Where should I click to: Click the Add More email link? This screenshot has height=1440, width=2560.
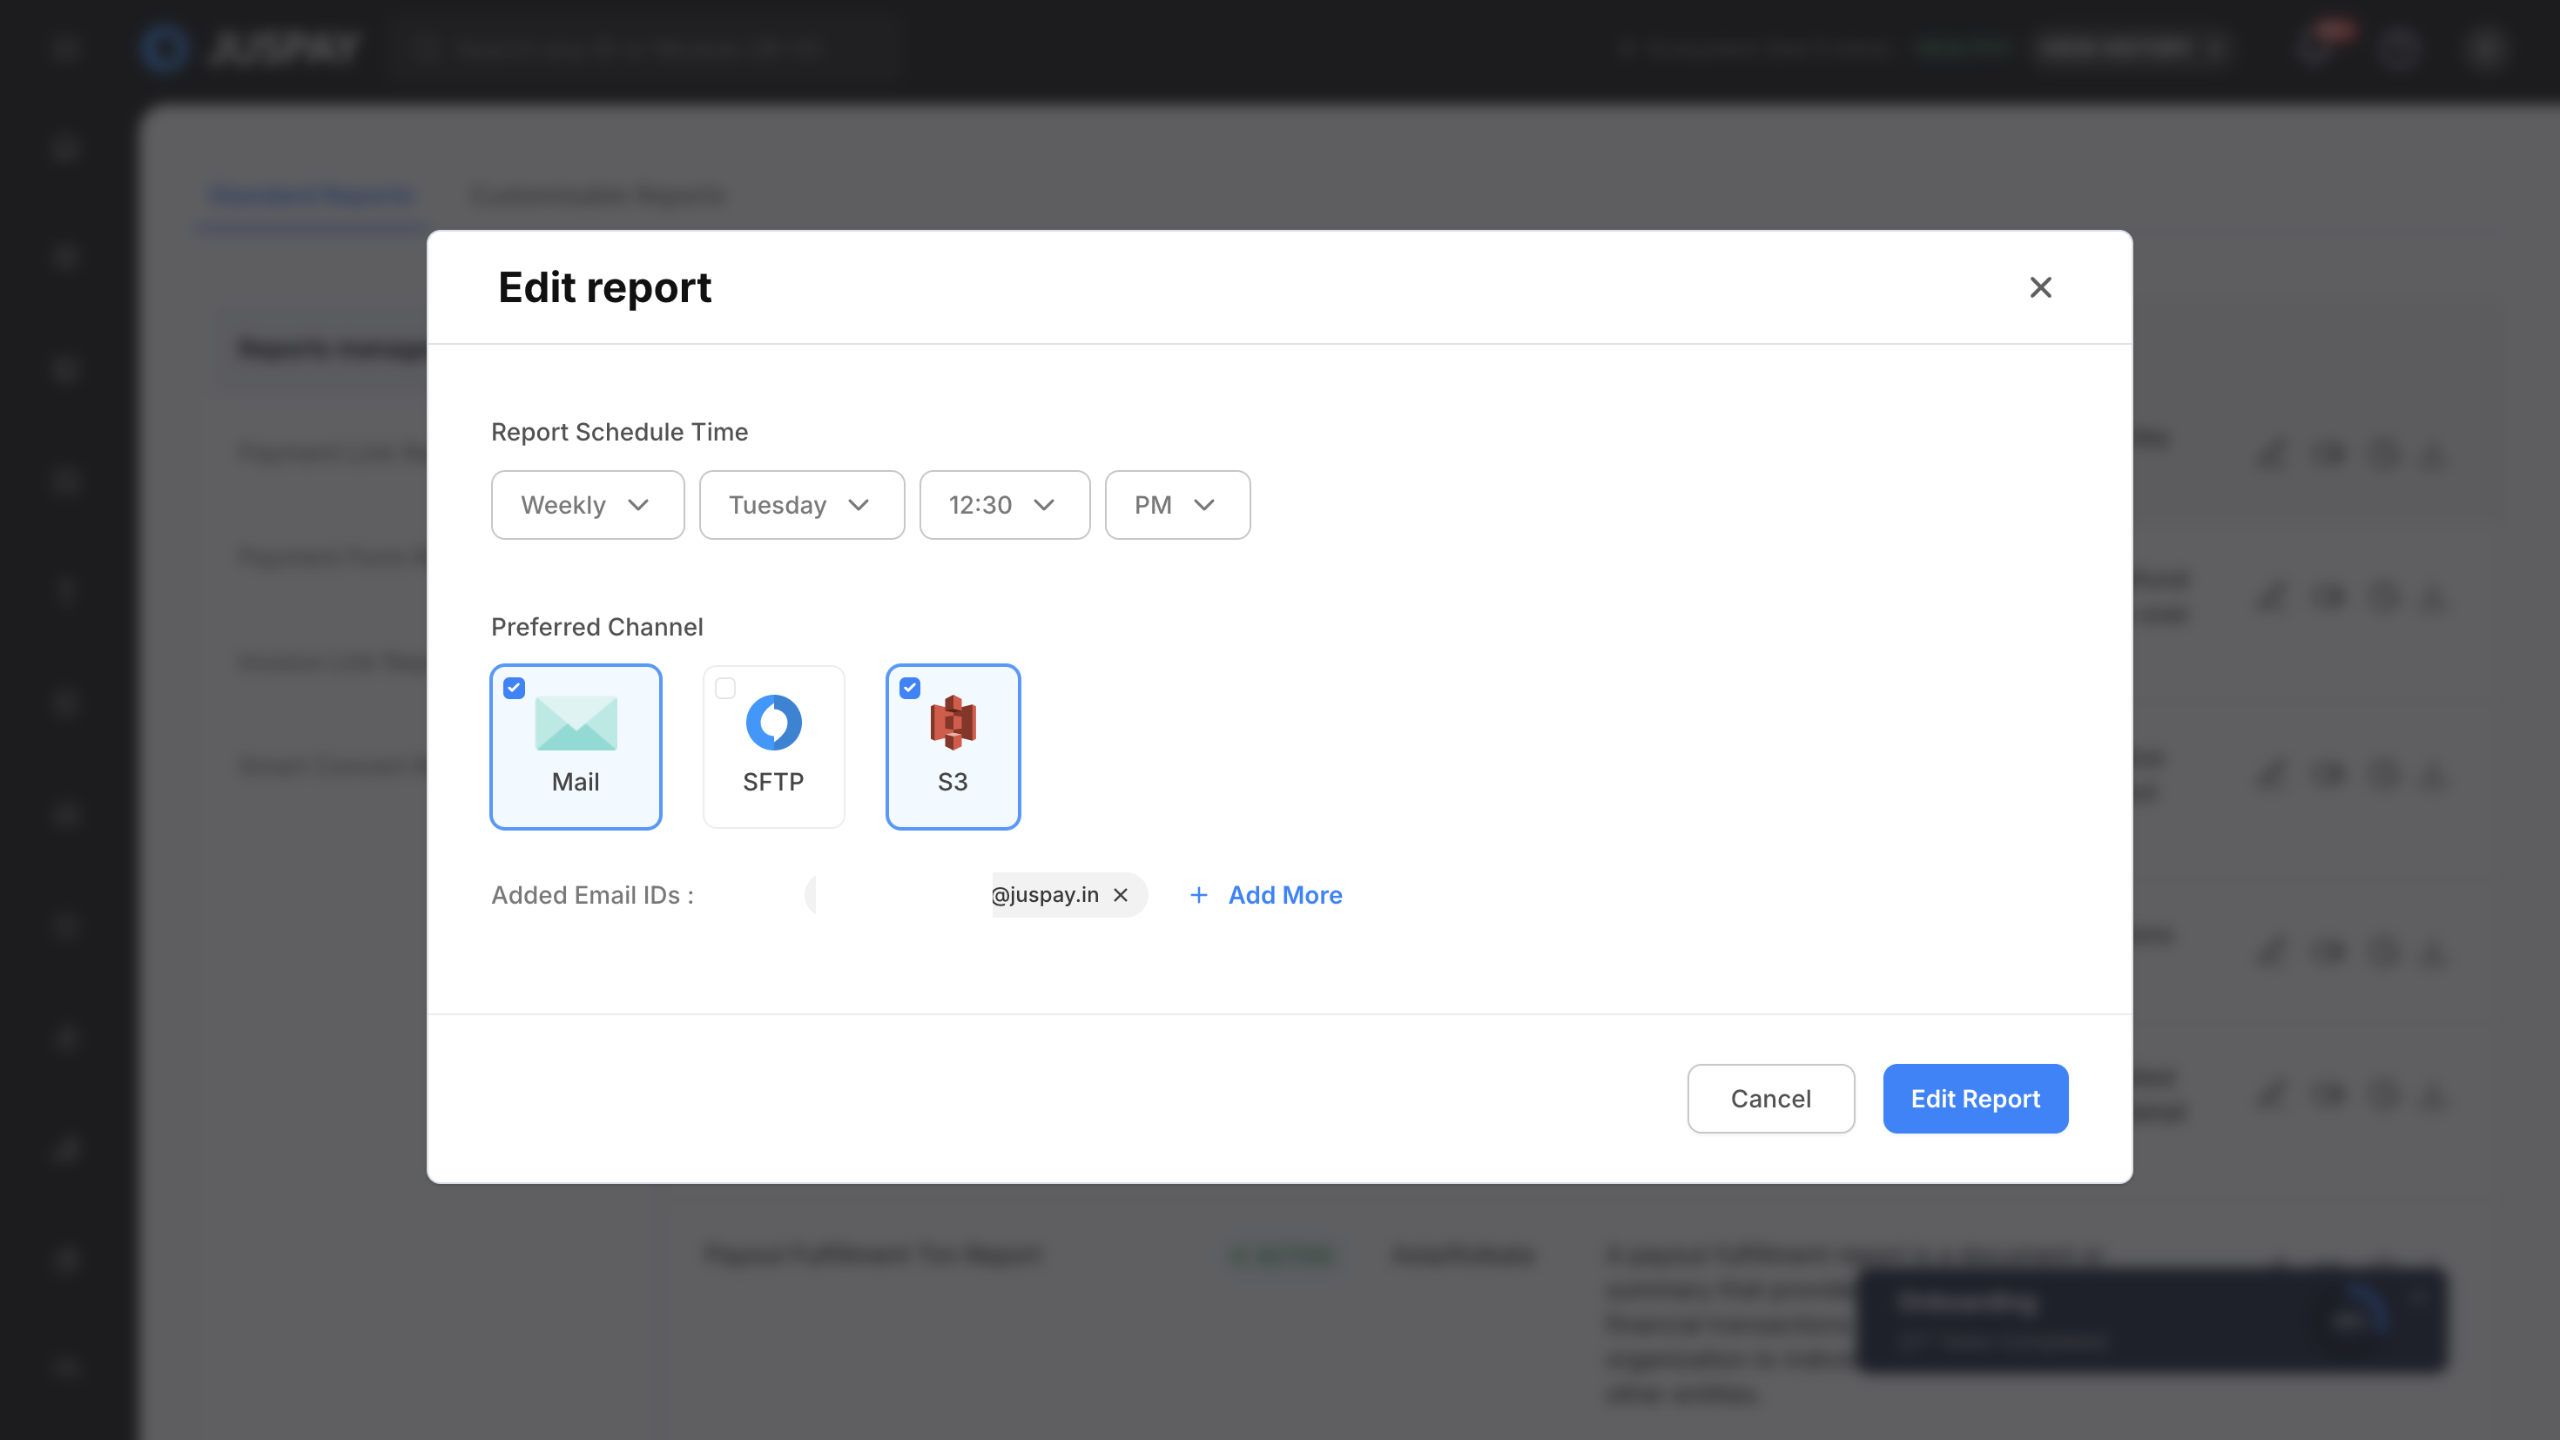pos(1284,895)
